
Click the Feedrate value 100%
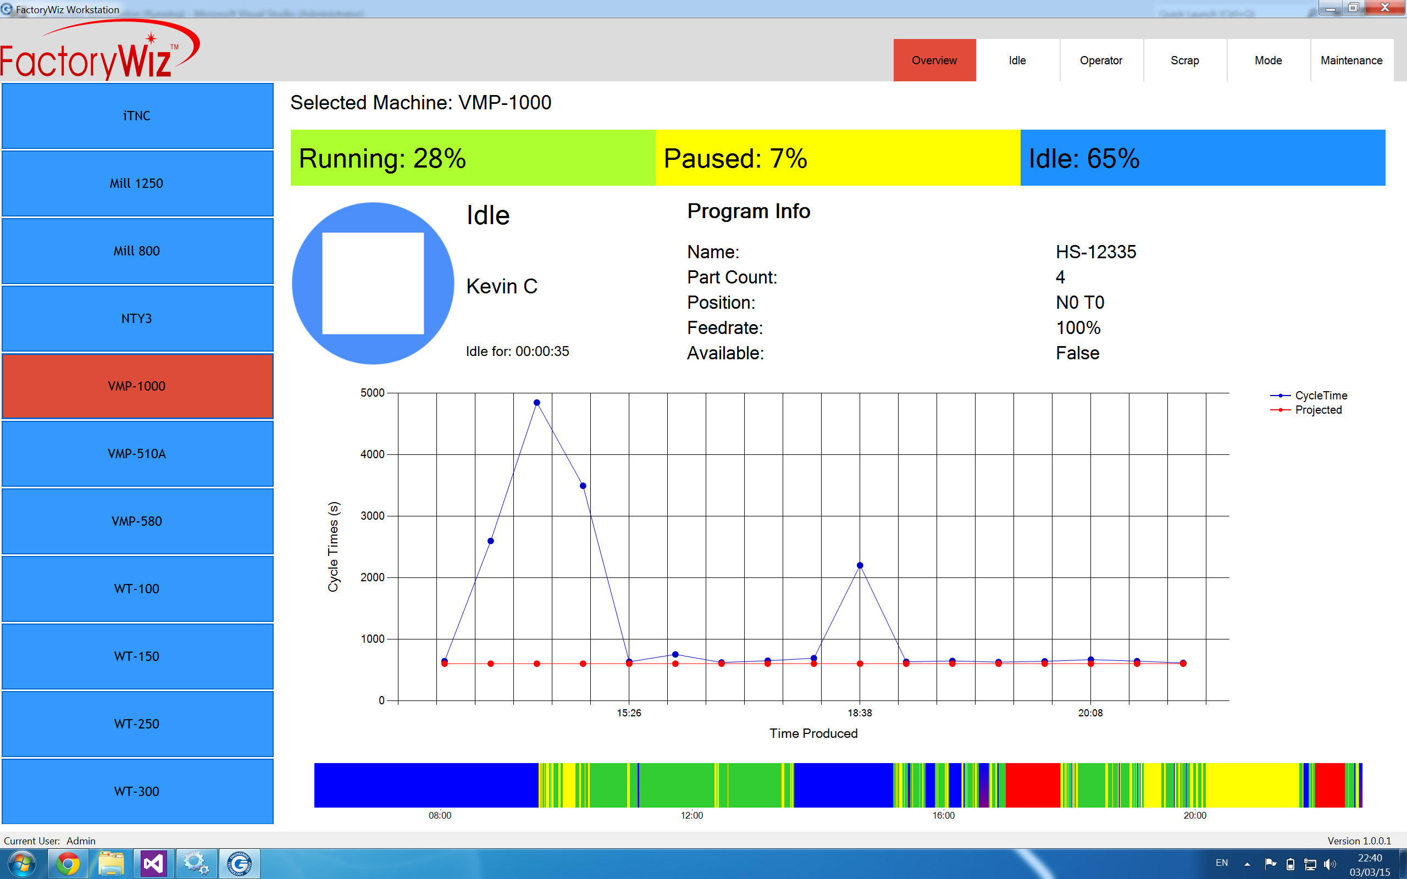[x=1078, y=328]
